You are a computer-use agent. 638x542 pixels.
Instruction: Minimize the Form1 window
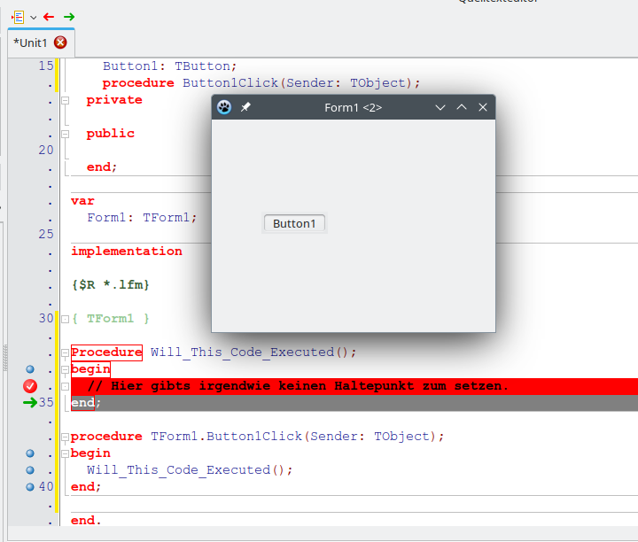440,107
